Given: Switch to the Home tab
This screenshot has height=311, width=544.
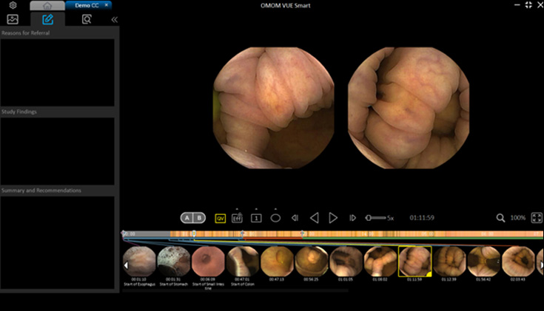Looking at the screenshot, I should click(47, 5).
